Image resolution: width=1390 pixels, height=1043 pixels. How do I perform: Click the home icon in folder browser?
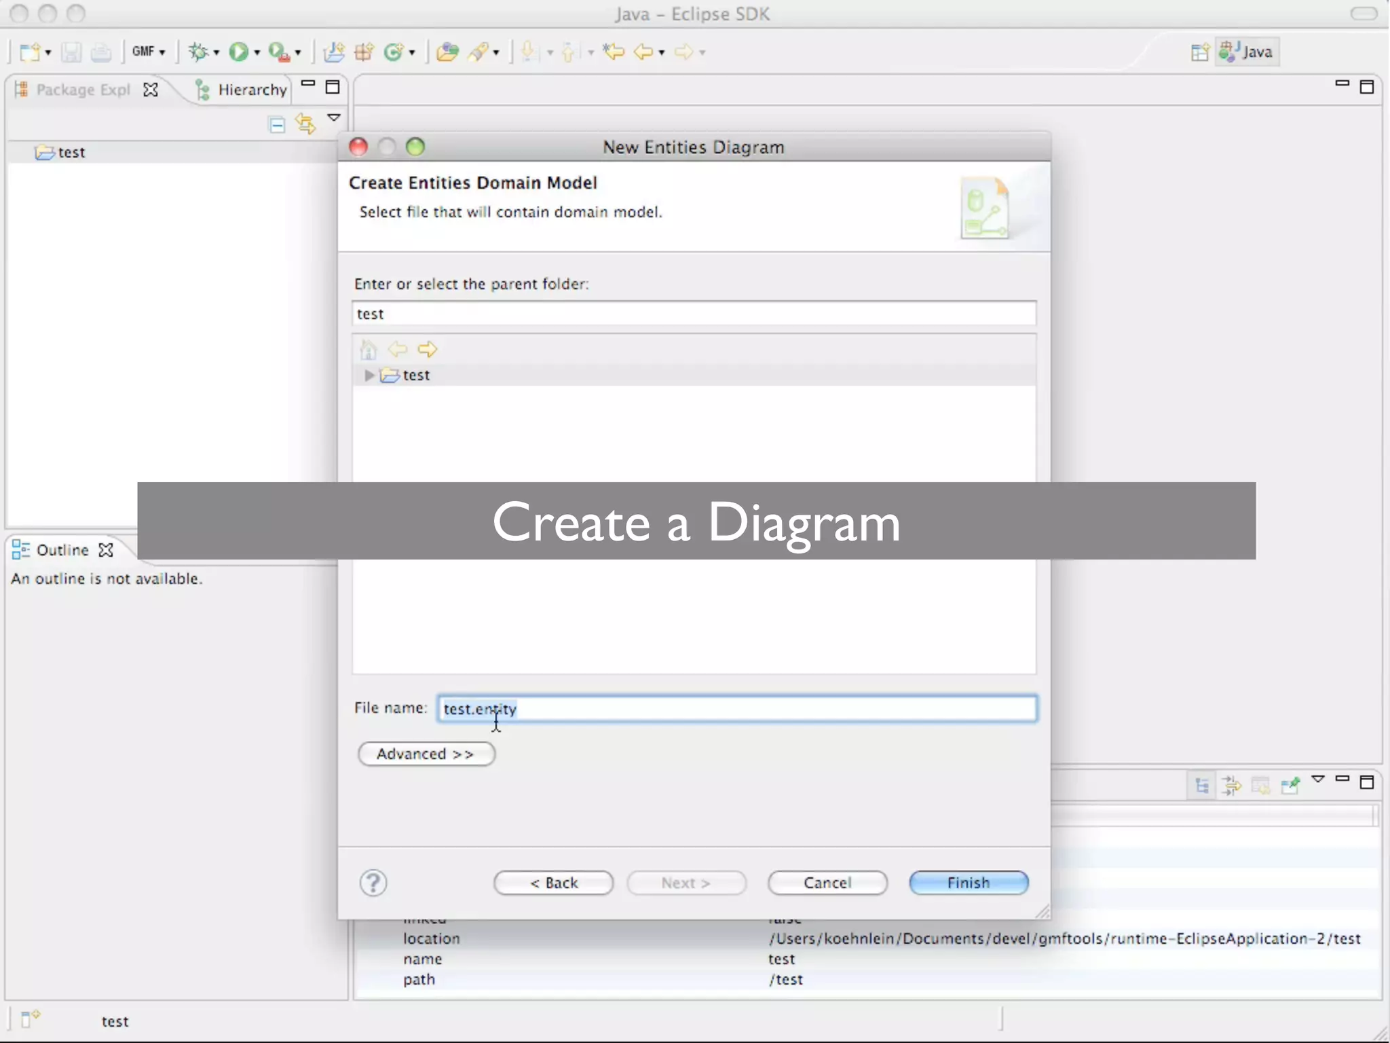click(368, 350)
